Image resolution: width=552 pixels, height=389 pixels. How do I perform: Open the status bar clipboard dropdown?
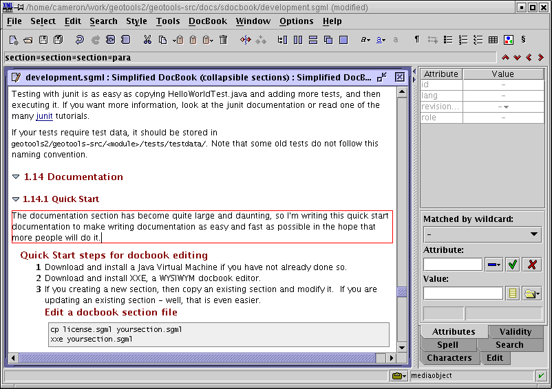(x=399, y=376)
